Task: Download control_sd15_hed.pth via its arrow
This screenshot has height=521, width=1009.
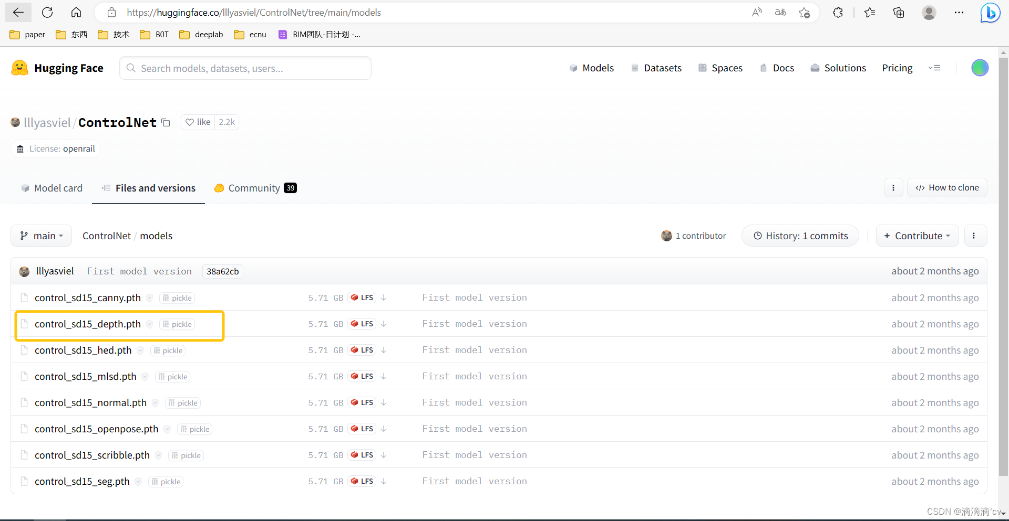Action: point(384,350)
